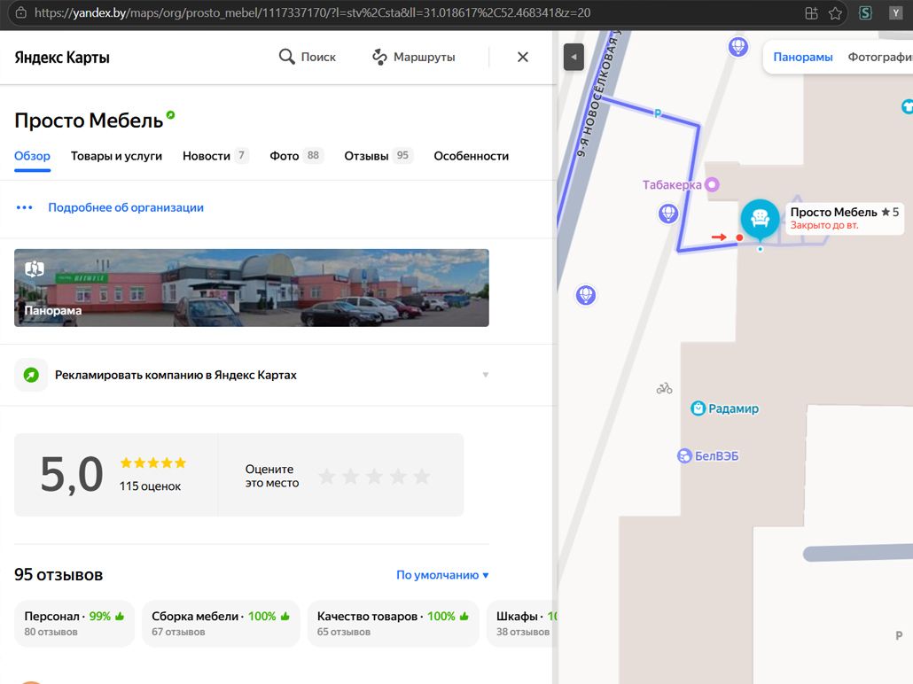
Task: Open the browser extensions icon
Action: (811, 12)
